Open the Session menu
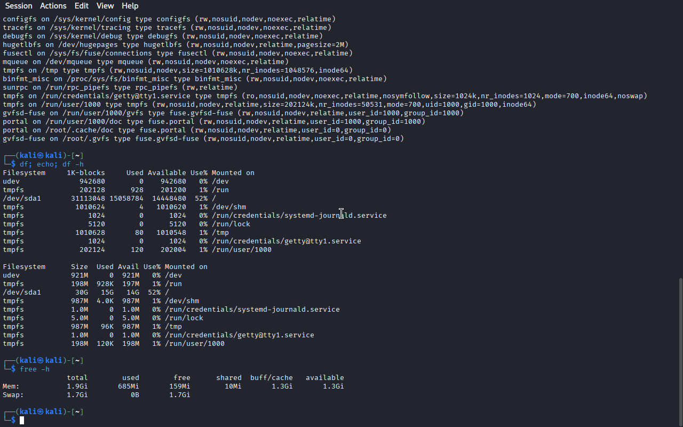The height and width of the screenshot is (427, 683). pyautogui.click(x=19, y=6)
